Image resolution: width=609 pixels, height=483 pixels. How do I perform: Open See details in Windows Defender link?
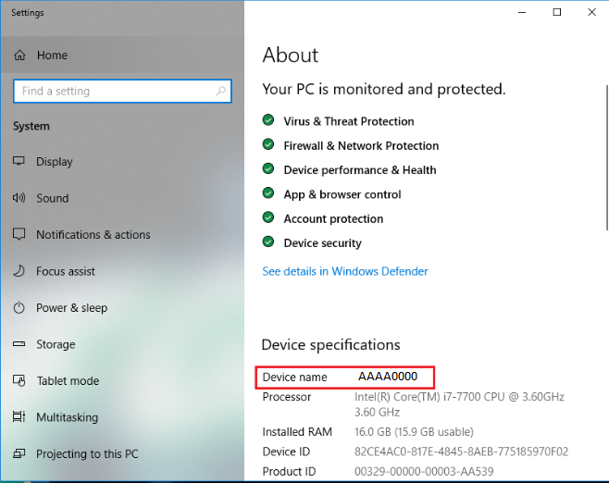click(345, 271)
